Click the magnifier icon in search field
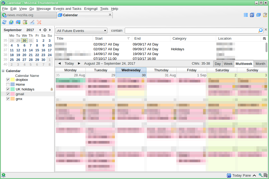 pyautogui.click(x=260, y=31)
